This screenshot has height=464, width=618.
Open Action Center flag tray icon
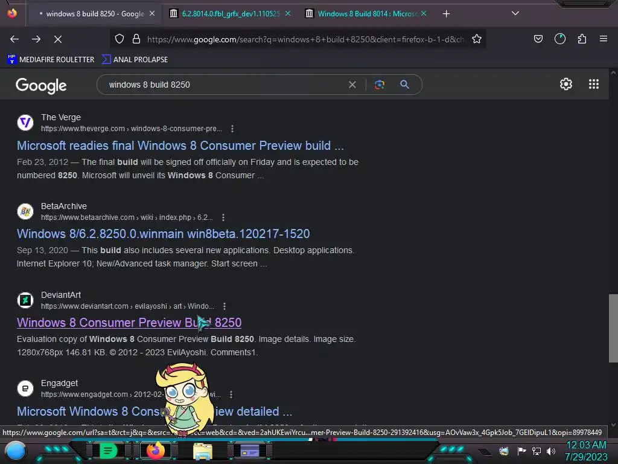(x=522, y=451)
